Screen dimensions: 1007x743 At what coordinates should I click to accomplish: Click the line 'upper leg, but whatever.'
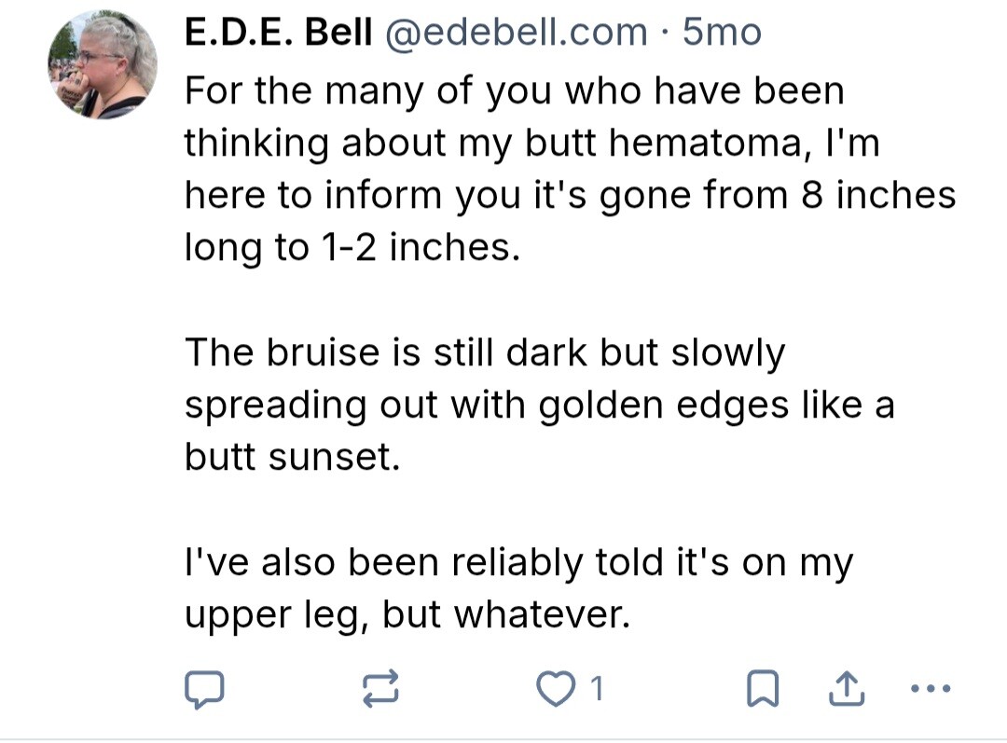coord(402,614)
